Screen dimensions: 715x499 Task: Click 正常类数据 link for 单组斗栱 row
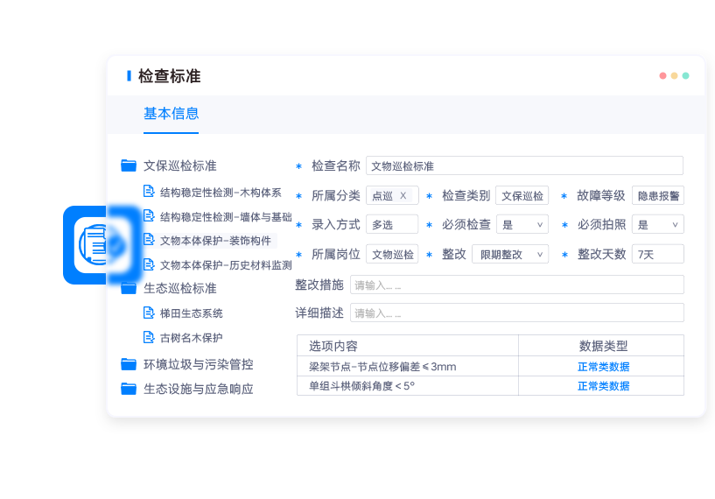[x=603, y=386]
